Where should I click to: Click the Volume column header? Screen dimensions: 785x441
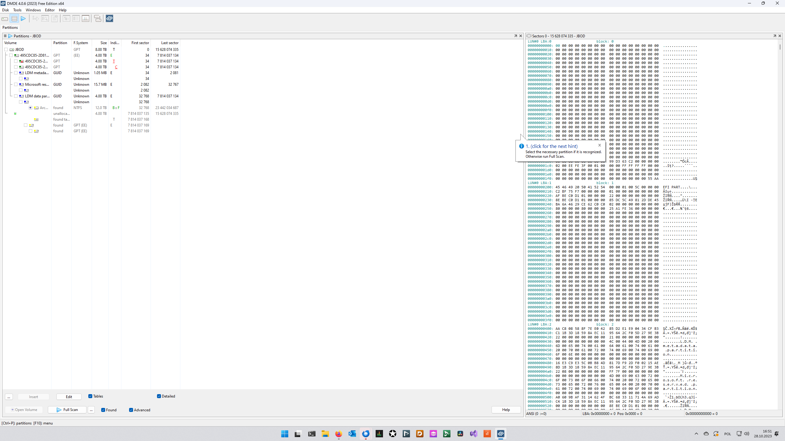27,43
